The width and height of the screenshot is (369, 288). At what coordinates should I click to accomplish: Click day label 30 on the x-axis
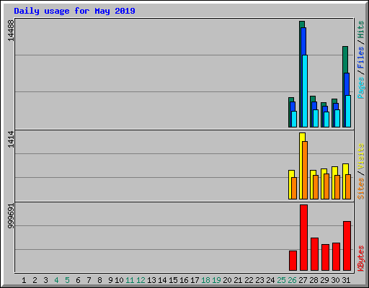(x=335, y=280)
